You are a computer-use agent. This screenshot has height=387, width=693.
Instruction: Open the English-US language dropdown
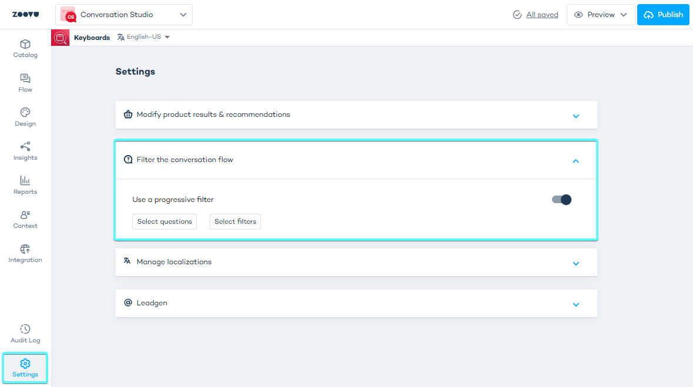coord(143,37)
